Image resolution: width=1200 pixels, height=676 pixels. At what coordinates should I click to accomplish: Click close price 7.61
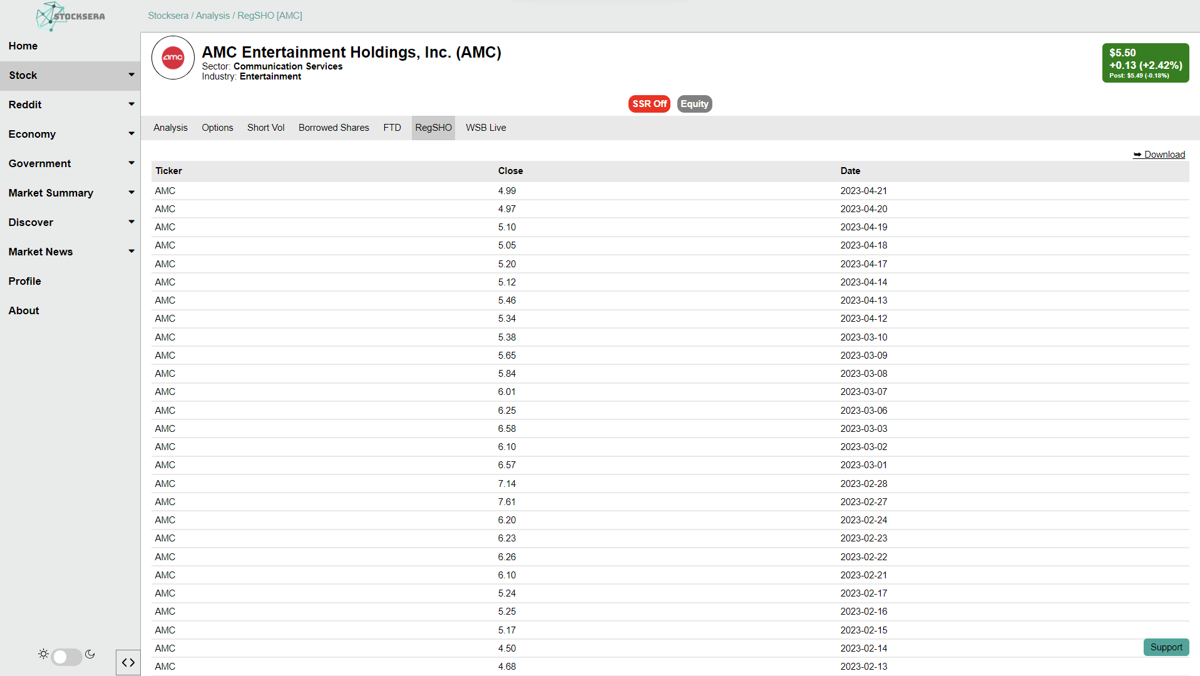pyautogui.click(x=507, y=502)
